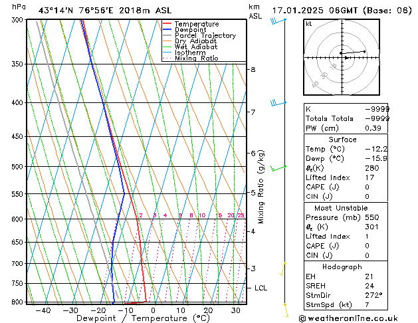Click the surface Dewp value -15.9
The width and height of the screenshot is (418, 323).
click(x=376, y=159)
